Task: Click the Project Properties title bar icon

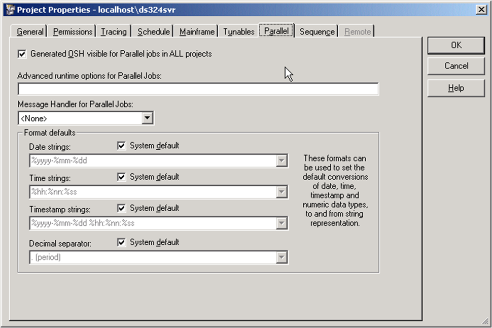Action: [10, 10]
